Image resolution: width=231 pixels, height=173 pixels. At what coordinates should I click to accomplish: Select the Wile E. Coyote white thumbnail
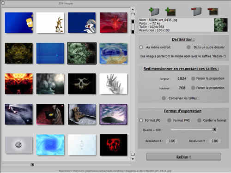[50, 23]
